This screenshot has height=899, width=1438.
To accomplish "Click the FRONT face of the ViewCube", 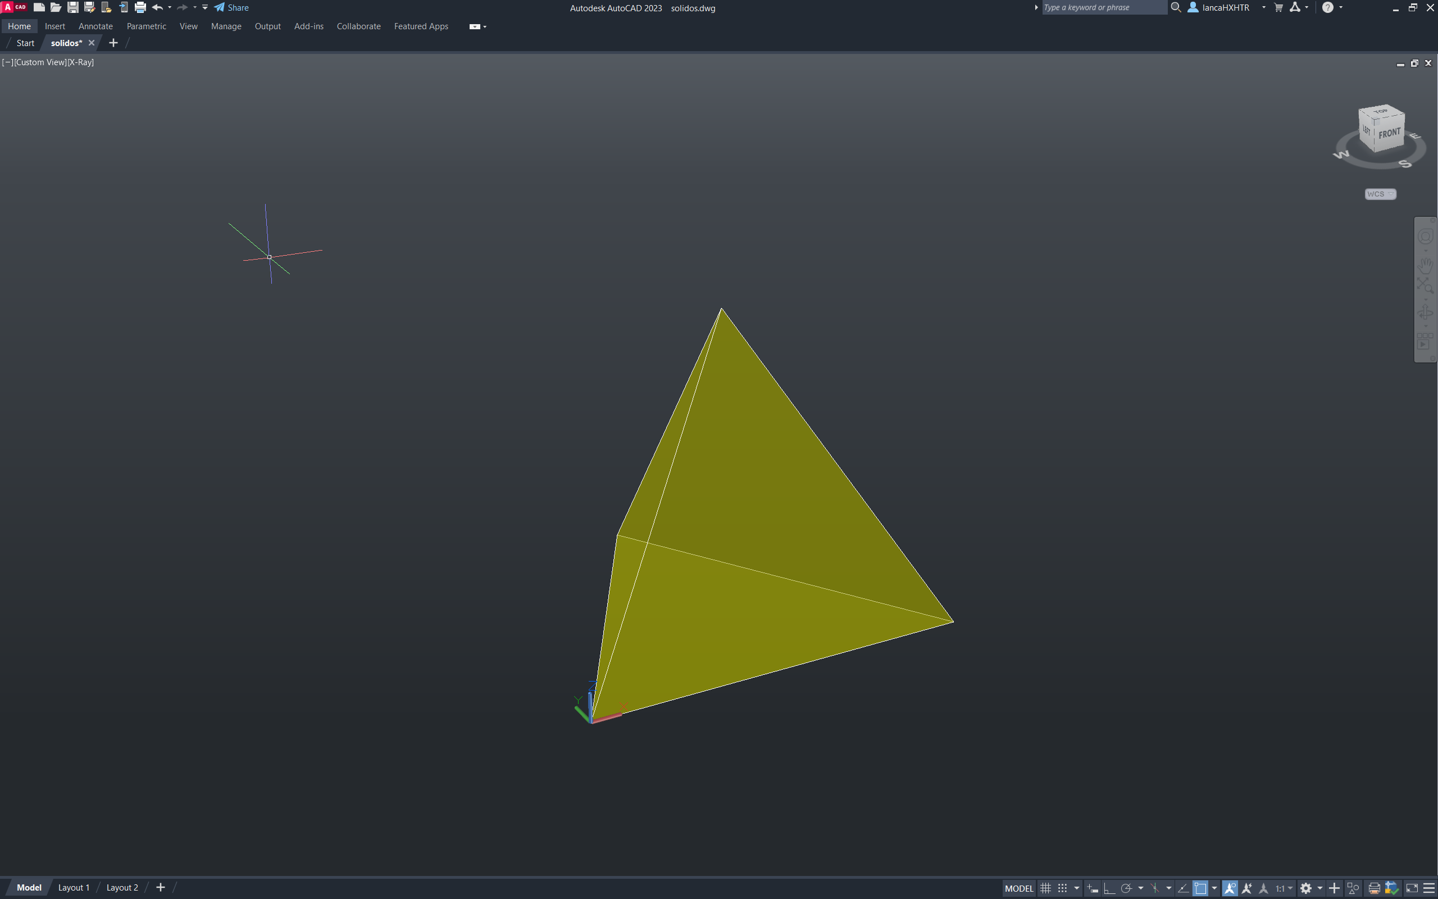I will coord(1389,134).
